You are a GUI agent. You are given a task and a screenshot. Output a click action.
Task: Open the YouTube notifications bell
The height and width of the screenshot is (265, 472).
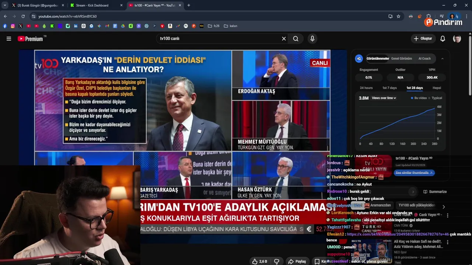443,39
